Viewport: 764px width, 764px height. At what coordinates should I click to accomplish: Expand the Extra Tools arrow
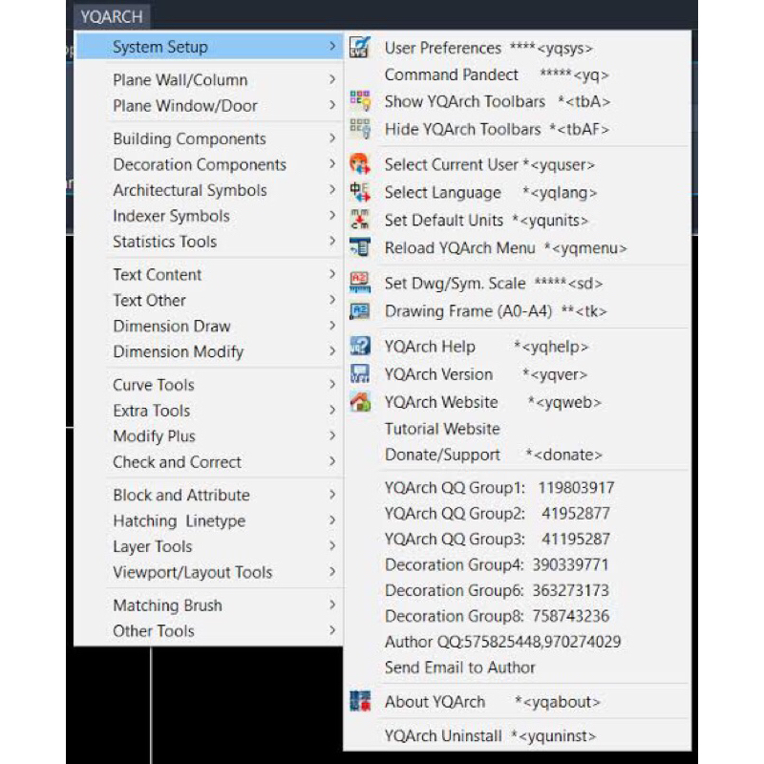point(331,410)
